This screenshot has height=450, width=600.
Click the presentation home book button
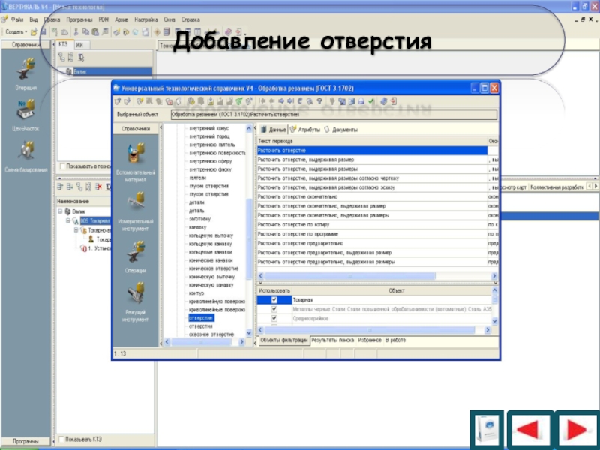pos(487,429)
